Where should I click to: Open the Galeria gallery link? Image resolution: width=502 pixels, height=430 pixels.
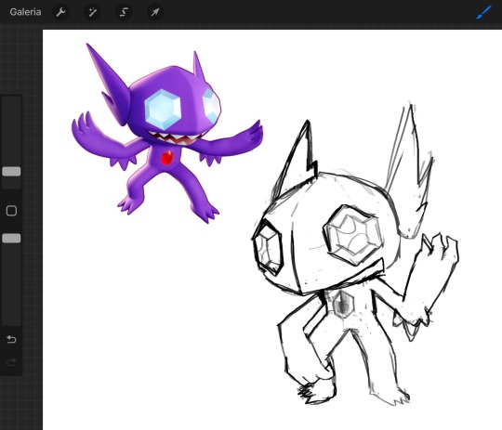tap(25, 12)
